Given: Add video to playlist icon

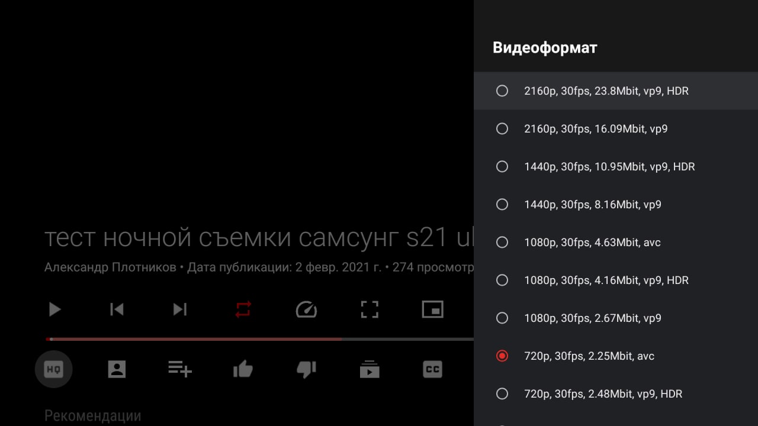Looking at the screenshot, I should [x=180, y=370].
